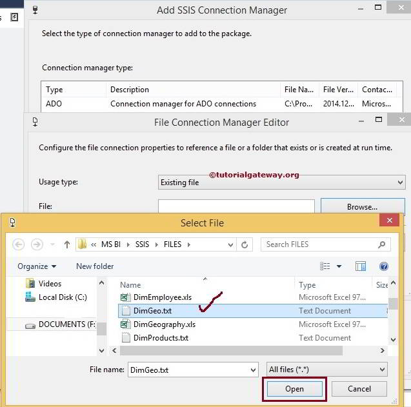This screenshot has height=407, width=411.
Task: Click the horizontal scrollbar in file list
Action: (231, 350)
